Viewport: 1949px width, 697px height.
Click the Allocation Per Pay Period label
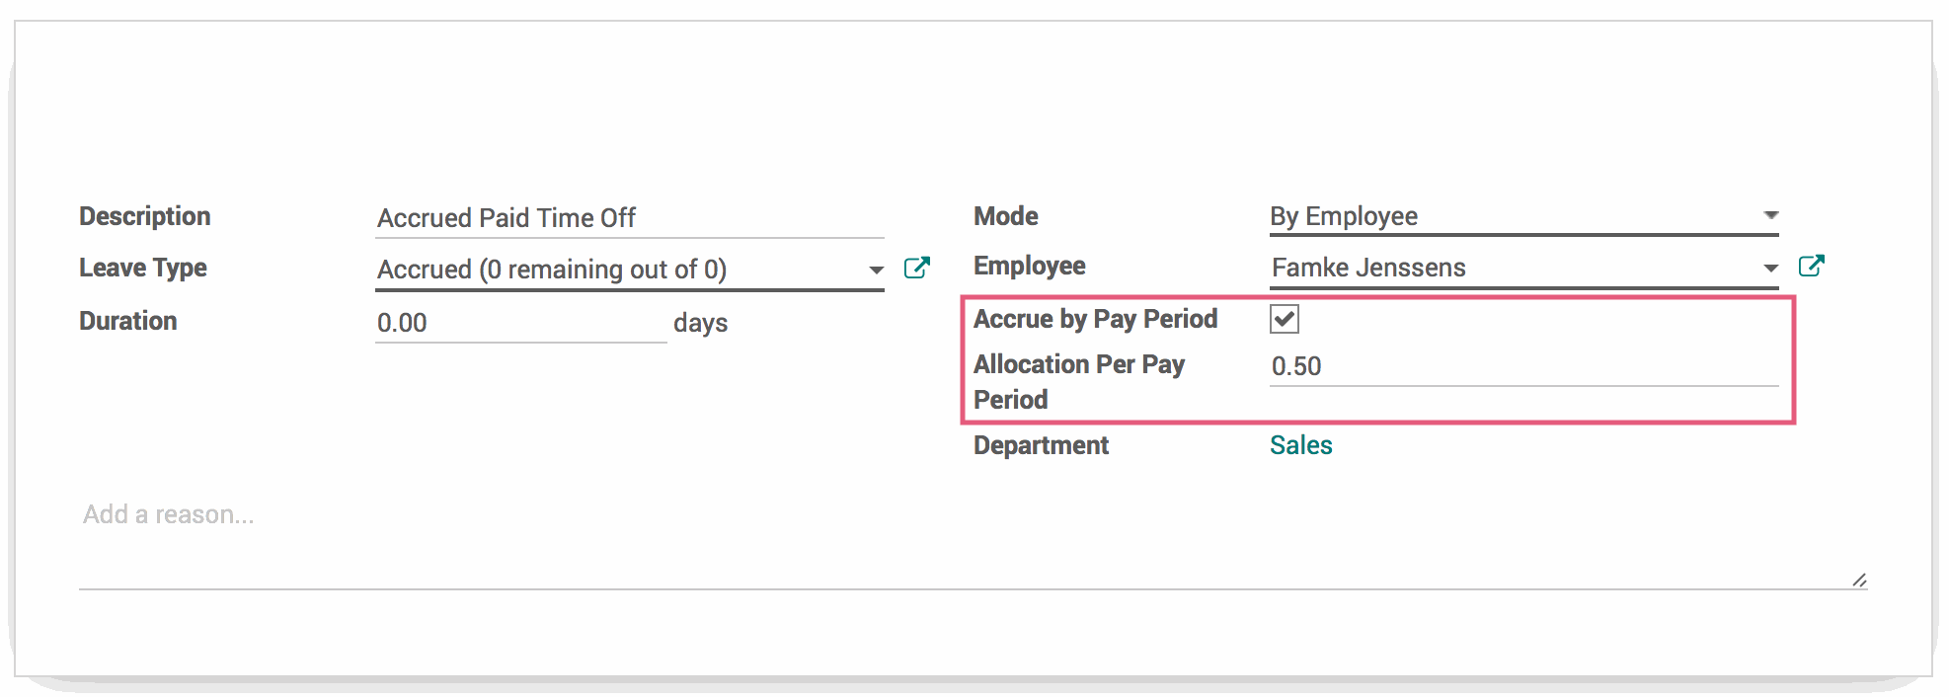coord(1079,382)
